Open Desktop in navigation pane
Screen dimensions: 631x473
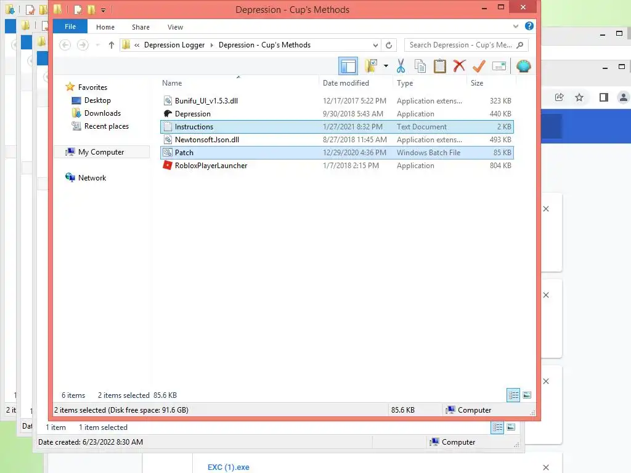pos(97,100)
